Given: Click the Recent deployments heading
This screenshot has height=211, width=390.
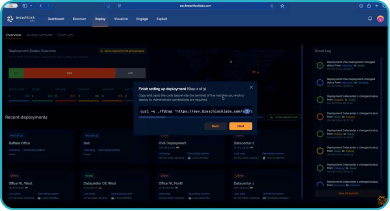Looking at the screenshot, I should pos(27,117).
